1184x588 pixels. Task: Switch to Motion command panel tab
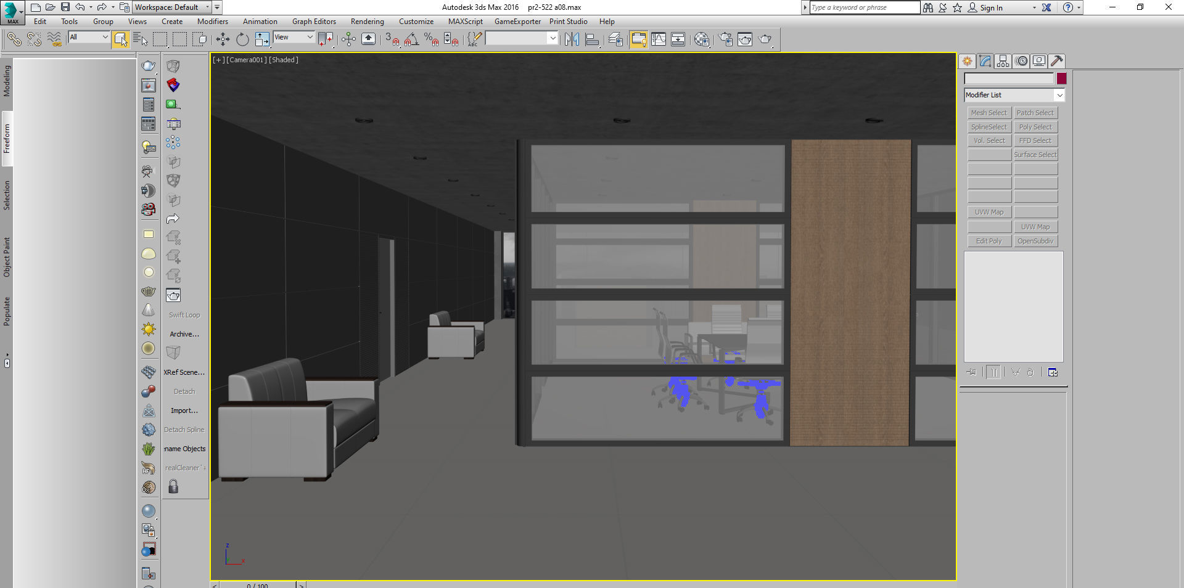(1021, 61)
